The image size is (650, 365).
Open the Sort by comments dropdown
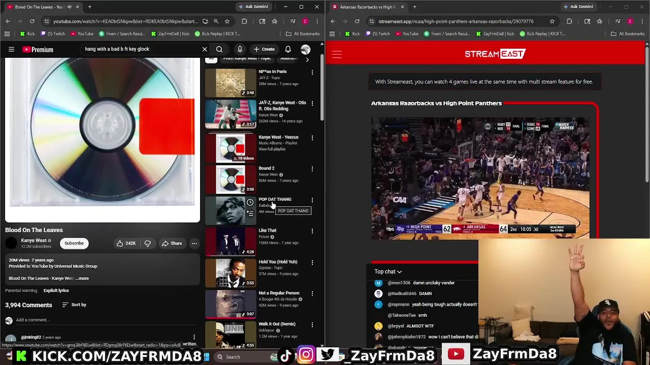(x=74, y=305)
